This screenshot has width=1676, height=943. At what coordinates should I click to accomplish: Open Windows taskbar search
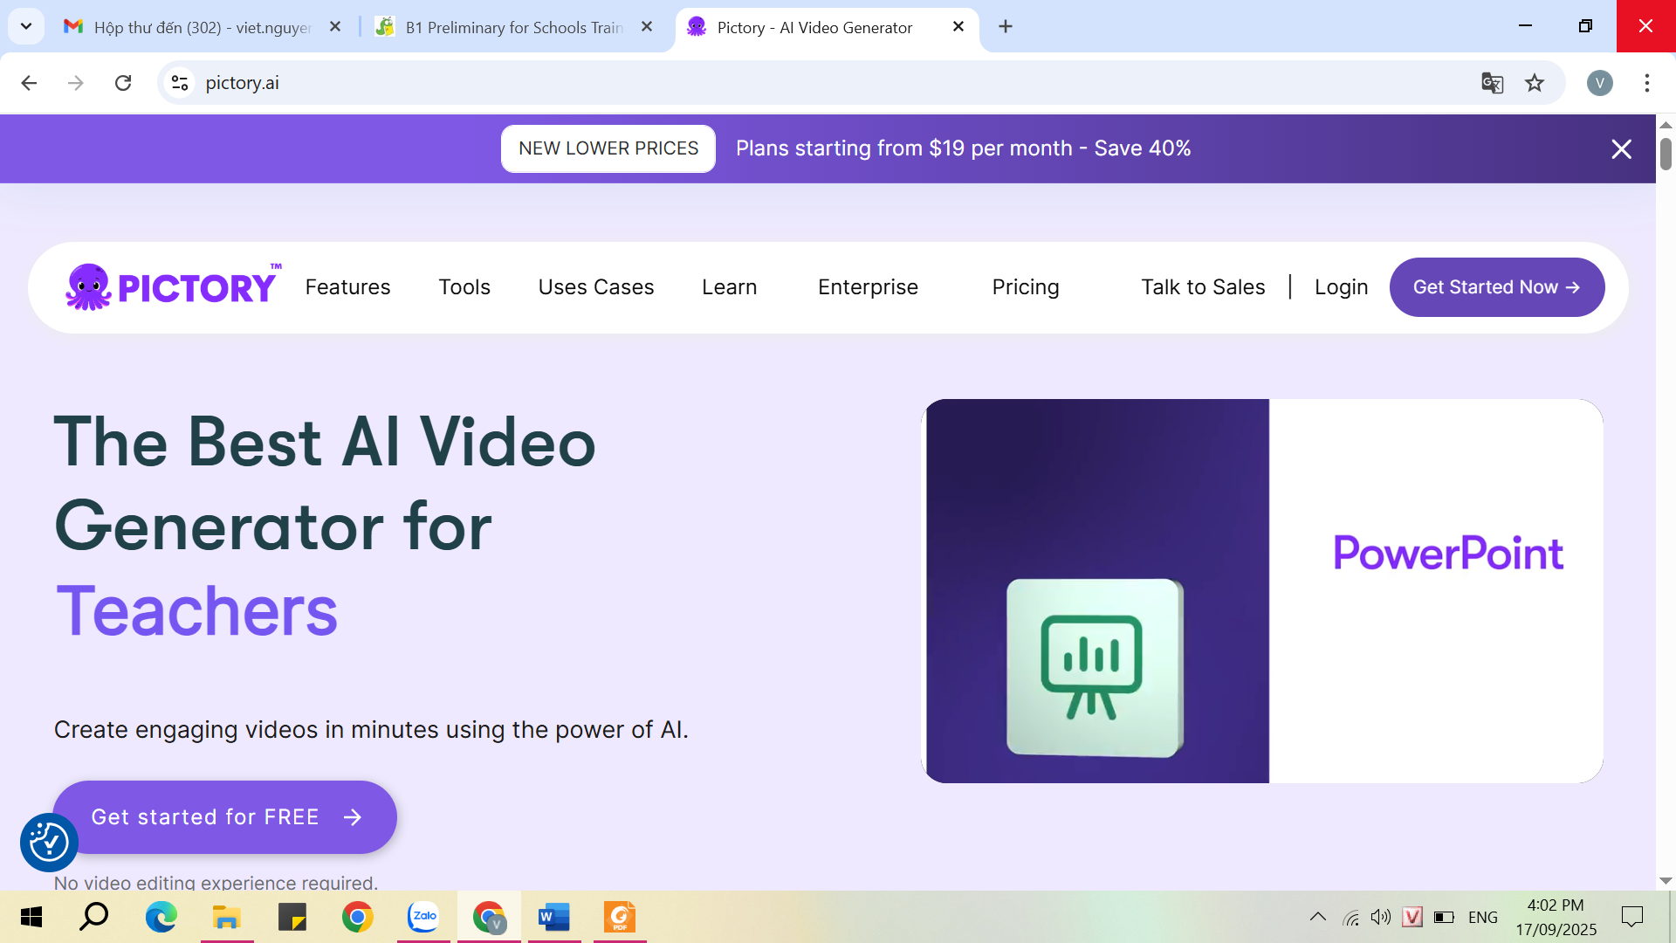click(x=94, y=917)
